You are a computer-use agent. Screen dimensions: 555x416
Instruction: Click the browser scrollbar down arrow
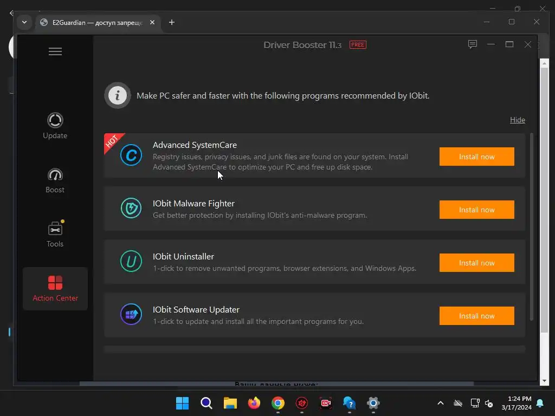tap(544, 381)
